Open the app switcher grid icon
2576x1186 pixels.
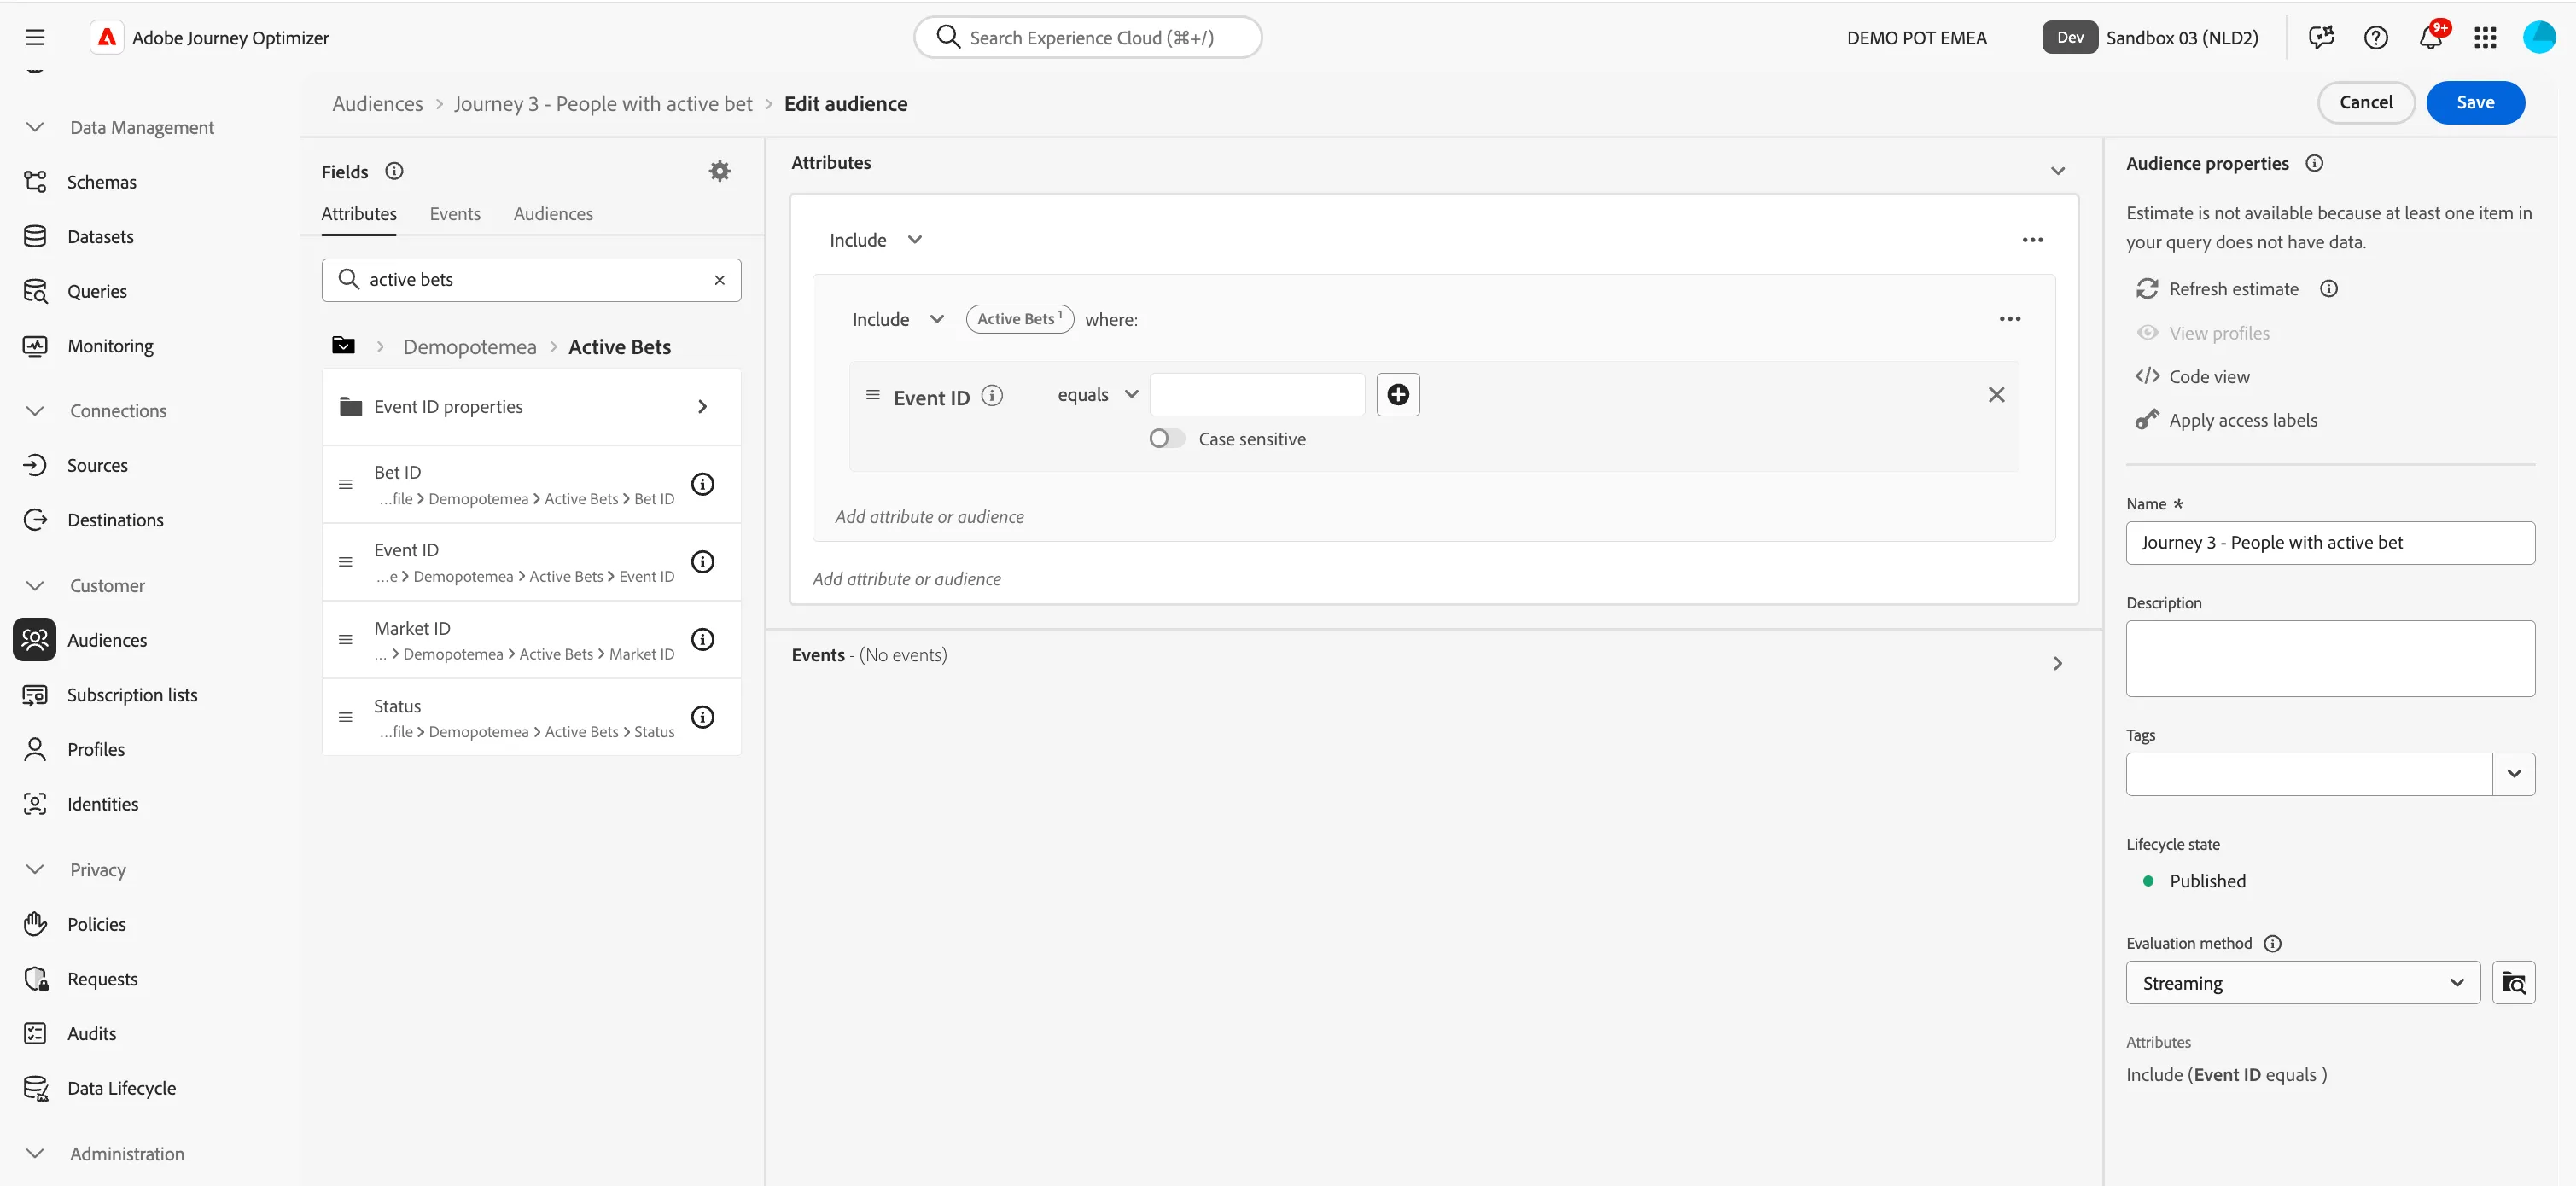pos(2486,38)
